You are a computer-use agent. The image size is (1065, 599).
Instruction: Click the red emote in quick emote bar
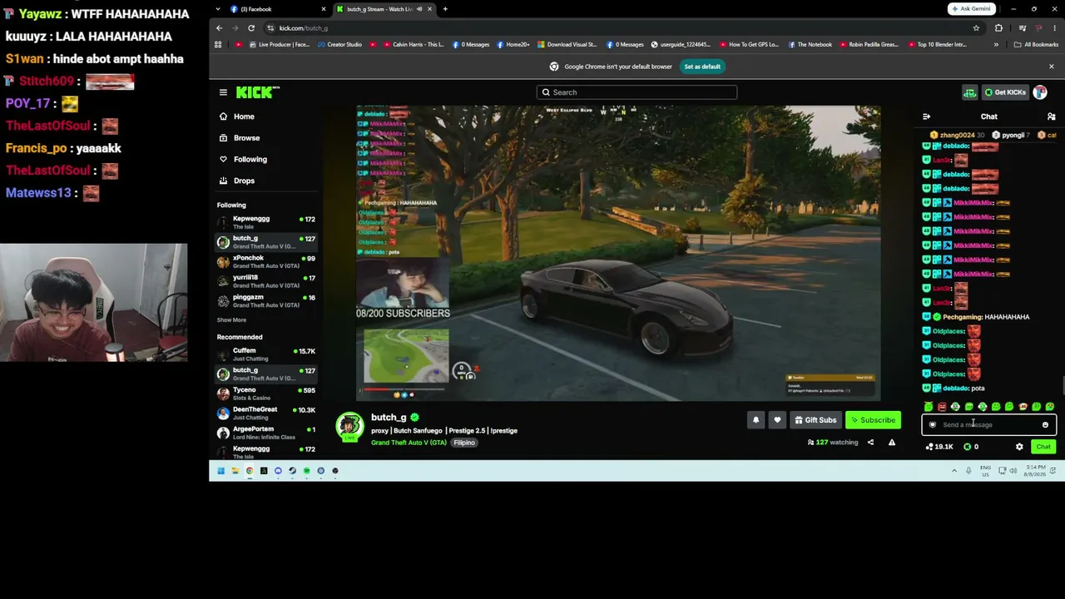click(942, 407)
